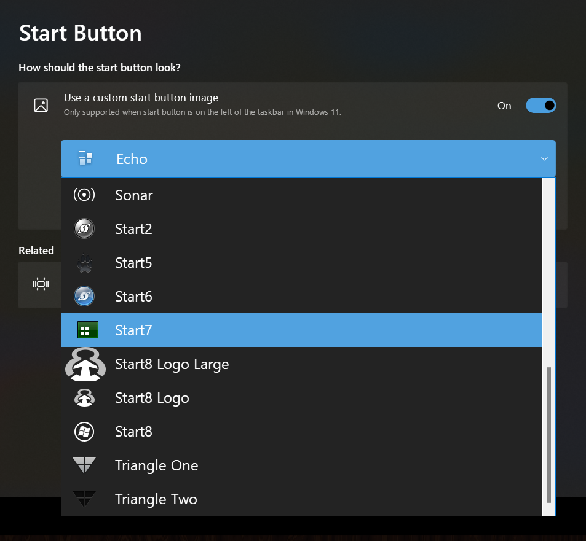Click the Start8 Windows-flag circle icon
The height and width of the screenshot is (541, 586).
coord(84,432)
